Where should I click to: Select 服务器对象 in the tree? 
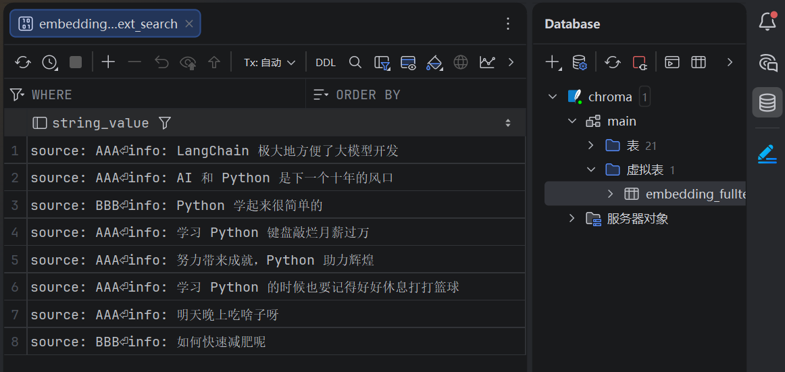click(x=637, y=219)
